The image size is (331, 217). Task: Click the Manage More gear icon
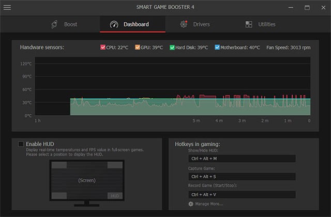[x=191, y=204]
